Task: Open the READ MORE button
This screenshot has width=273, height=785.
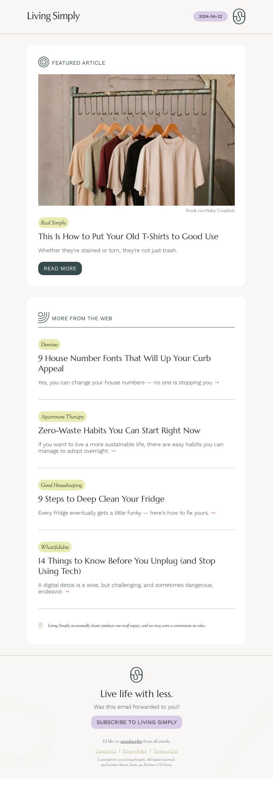Action: [60, 268]
